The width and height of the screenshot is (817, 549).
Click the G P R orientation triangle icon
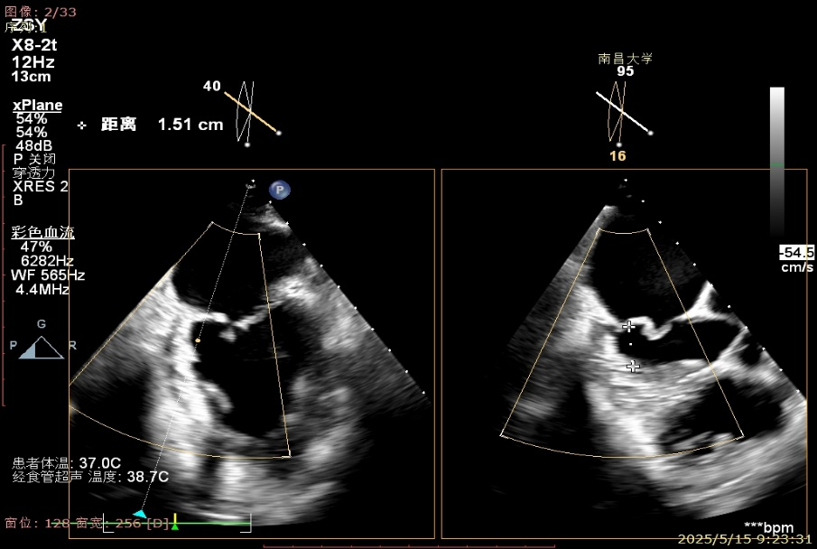[x=42, y=348]
